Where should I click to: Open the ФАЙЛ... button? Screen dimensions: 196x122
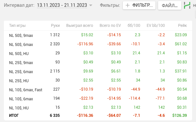tap(170, 6)
